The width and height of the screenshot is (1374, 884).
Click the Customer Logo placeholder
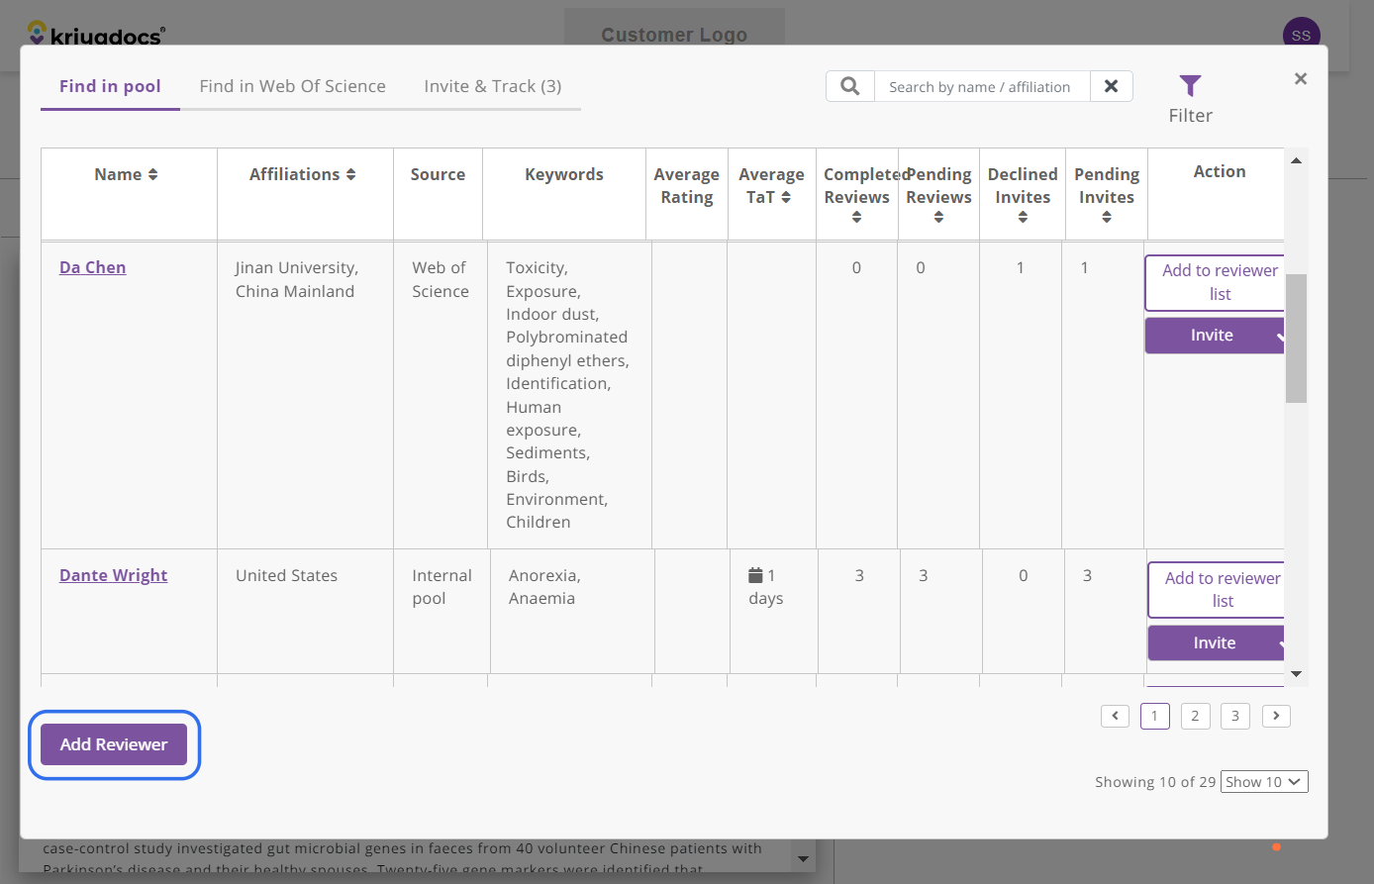coord(674,34)
